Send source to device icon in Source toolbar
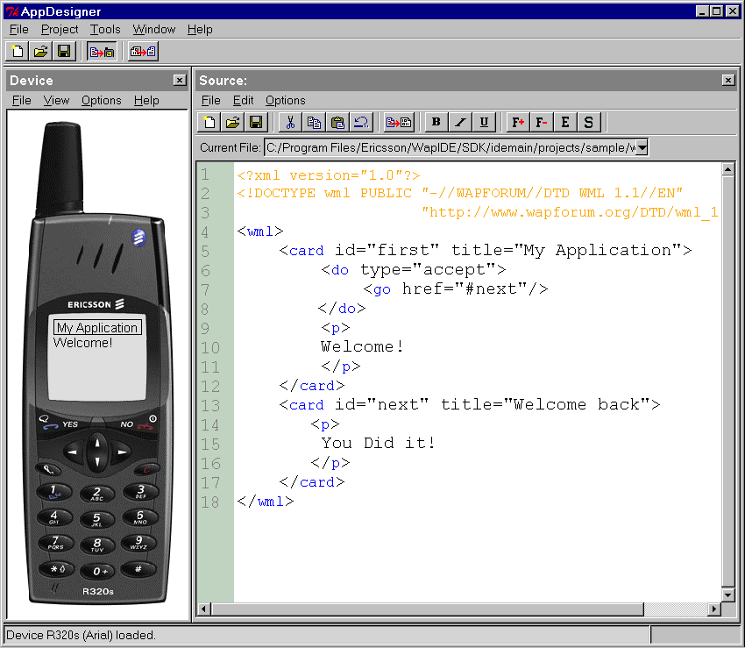Screen dimensions: 745x648 (399, 123)
